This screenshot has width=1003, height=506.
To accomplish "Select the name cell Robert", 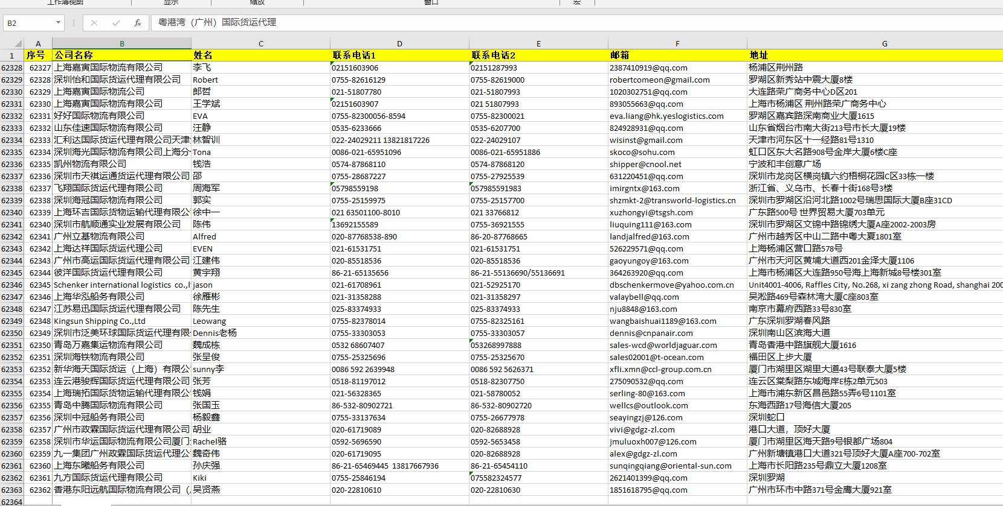I will [x=260, y=80].
